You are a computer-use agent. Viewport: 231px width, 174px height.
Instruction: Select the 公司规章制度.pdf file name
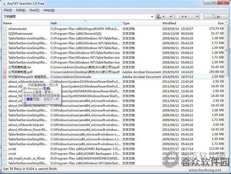[20, 72]
